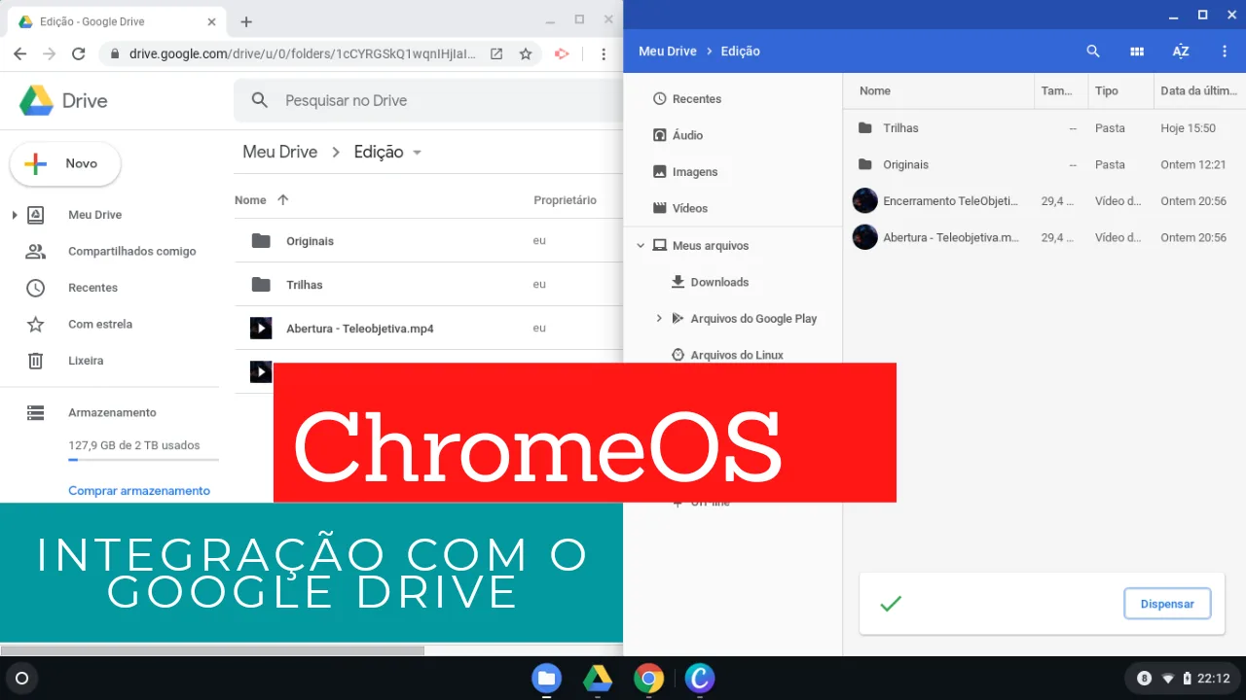Select the Trilhas folder in Files app
The height and width of the screenshot is (700, 1246).
tap(1044, 128)
